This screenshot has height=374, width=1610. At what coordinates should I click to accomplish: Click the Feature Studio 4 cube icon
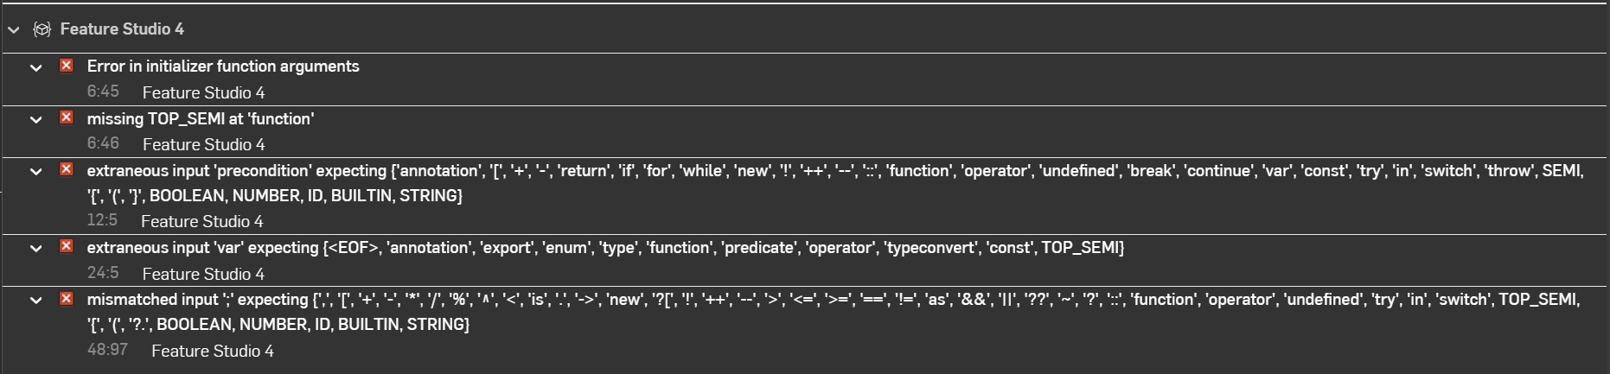coord(42,29)
